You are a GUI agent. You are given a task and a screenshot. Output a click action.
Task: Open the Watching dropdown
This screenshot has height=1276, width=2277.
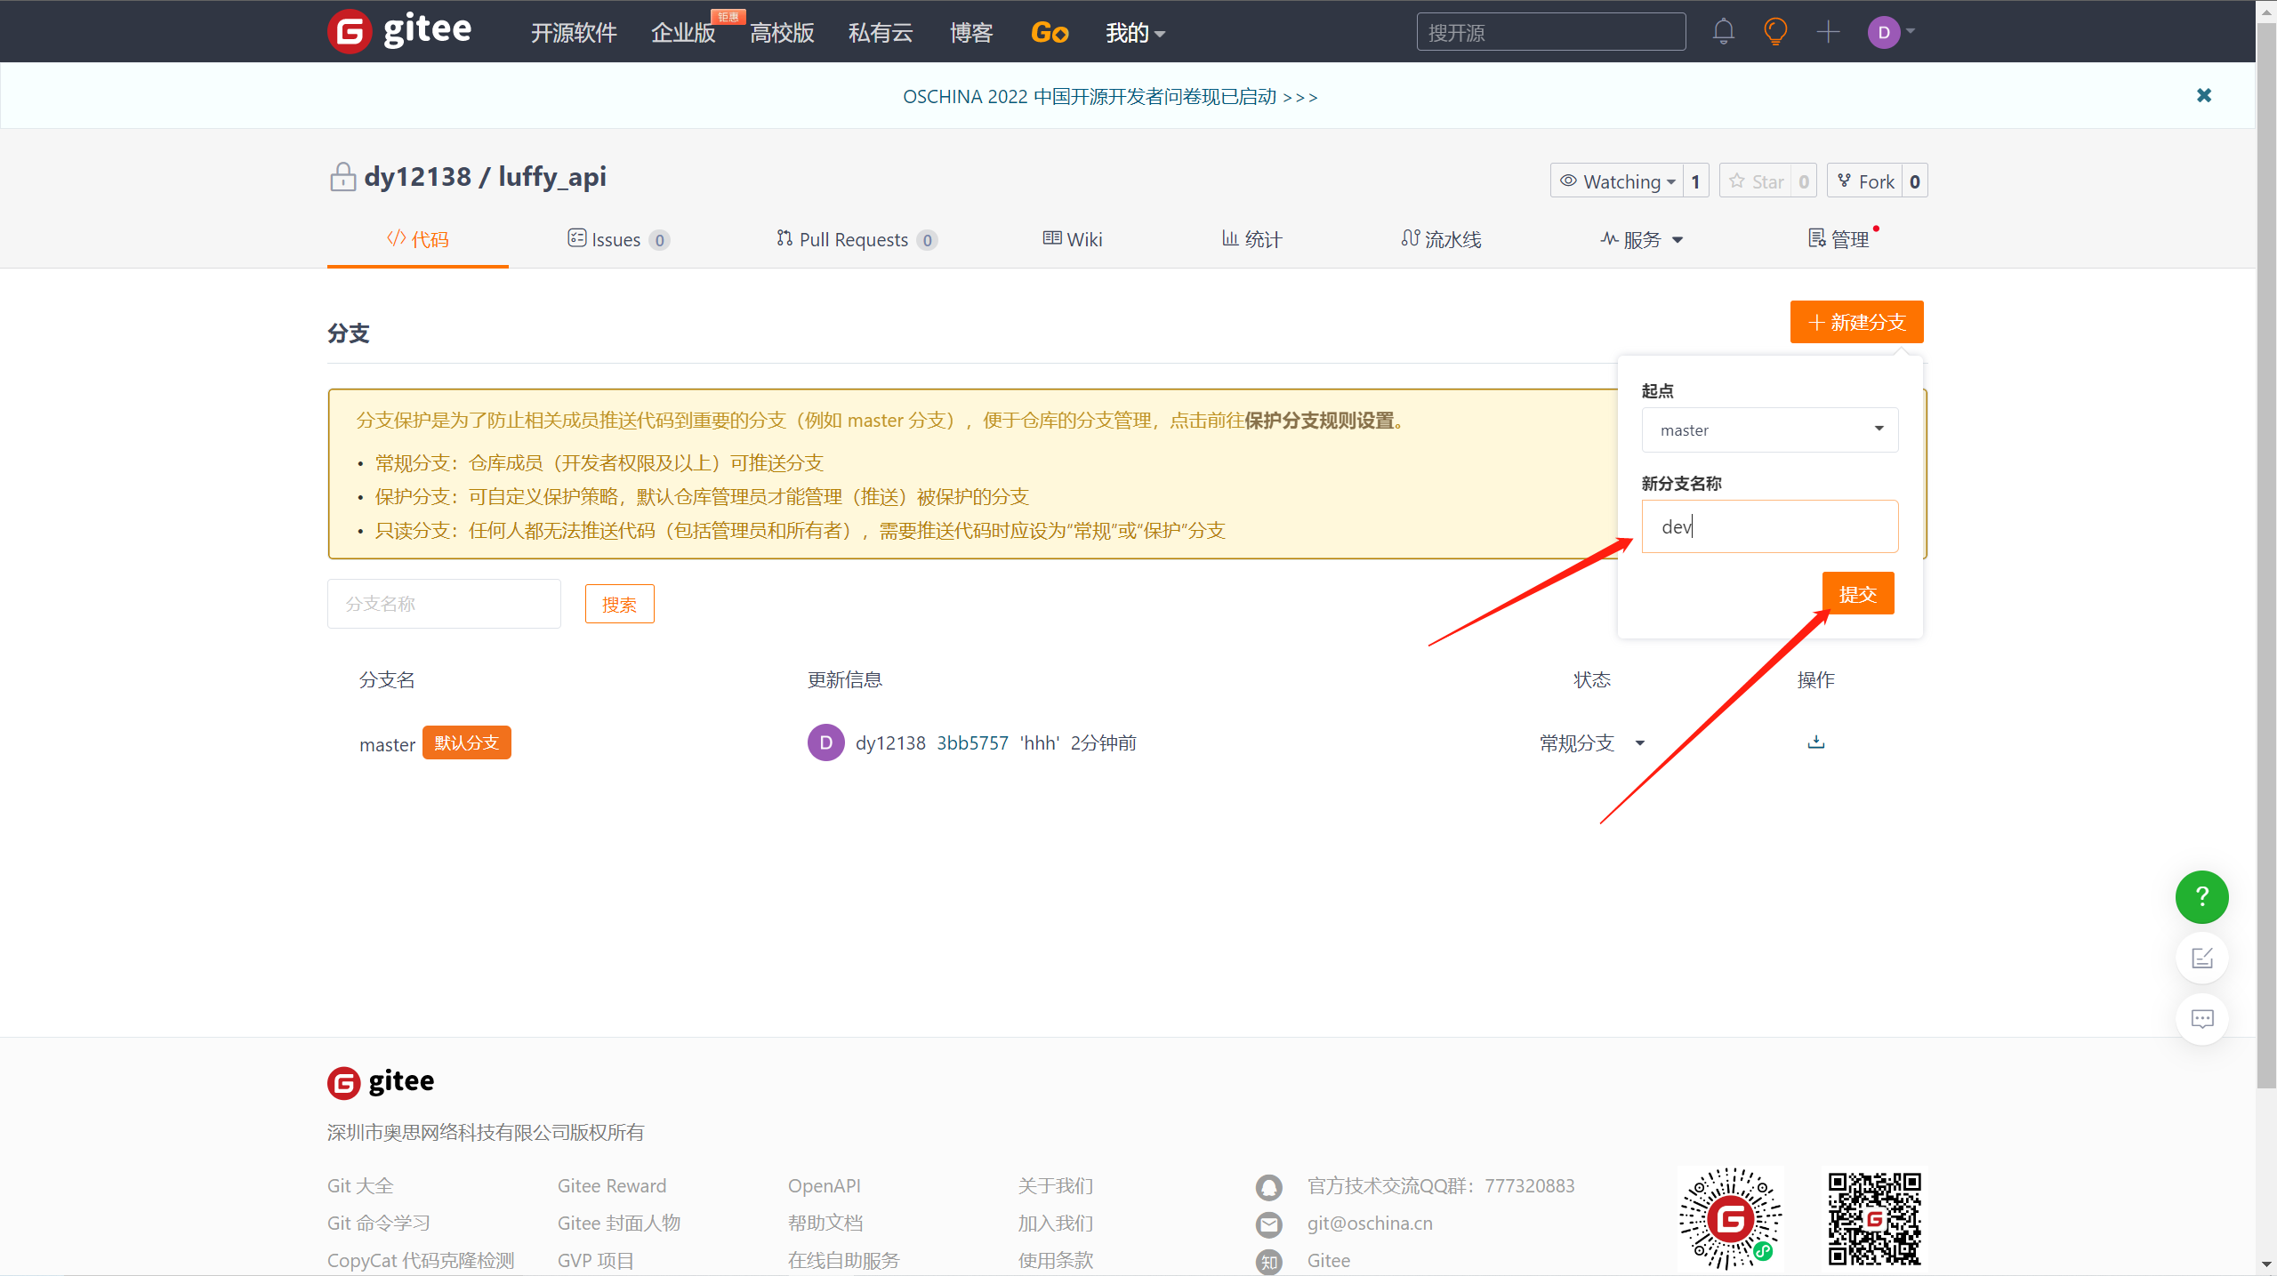pyautogui.click(x=1617, y=181)
